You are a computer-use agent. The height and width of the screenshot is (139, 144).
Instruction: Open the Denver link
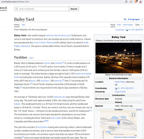47,63
